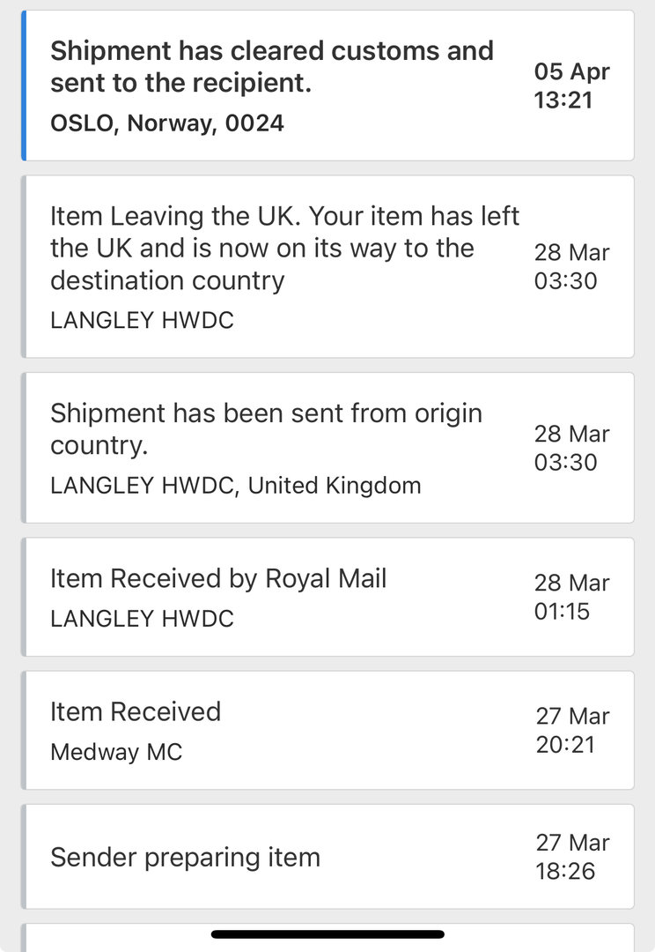Tap the 'Shipment has cleared customs' status heading
This screenshot has height=952, width=655.
click(x=271, y=67)
